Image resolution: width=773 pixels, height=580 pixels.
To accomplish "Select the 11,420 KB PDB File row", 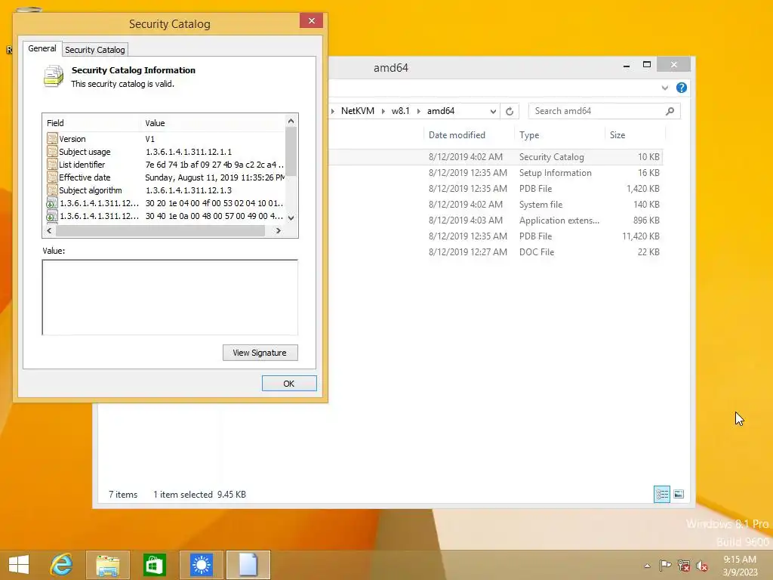I will 495,236.
